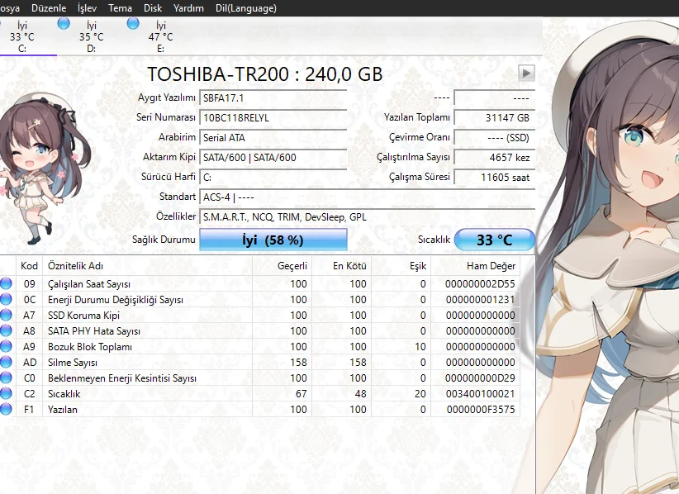This screenshot has height=494, width=679.
Task: Click the Yazılan Toplamı value 31147 GB
Action: click(495, 118)
